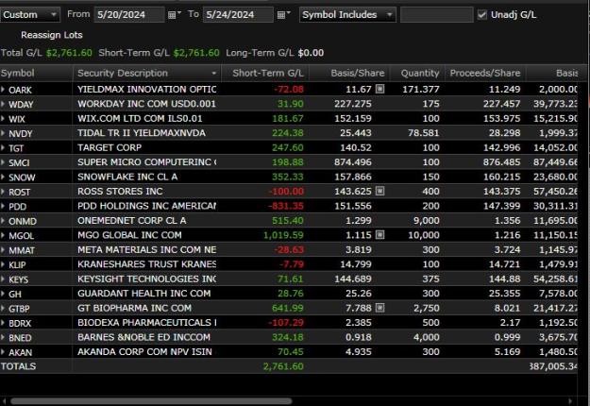This screenshot has width=590, height=406.
Task: Expand the WIX row
Action: [x=3, y=119]
